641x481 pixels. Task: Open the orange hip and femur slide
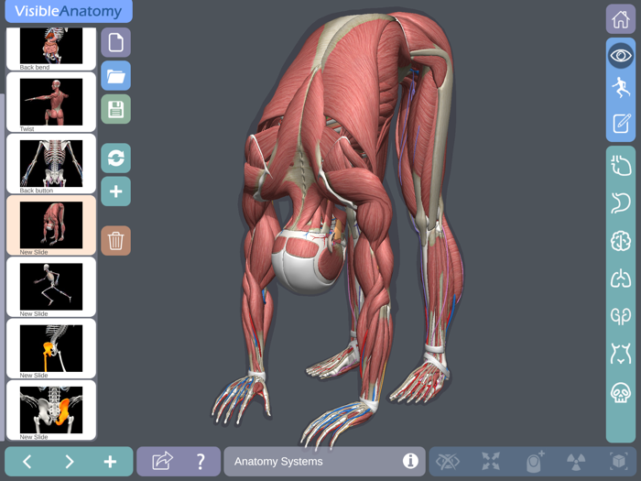[51, 349]
